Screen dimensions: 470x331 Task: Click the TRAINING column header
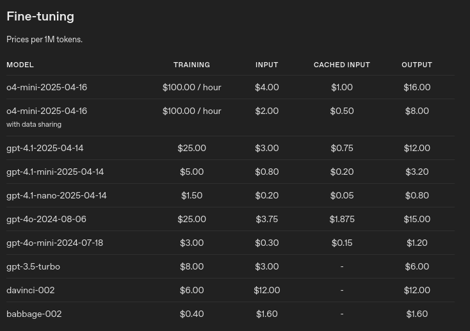coord(192,65)
